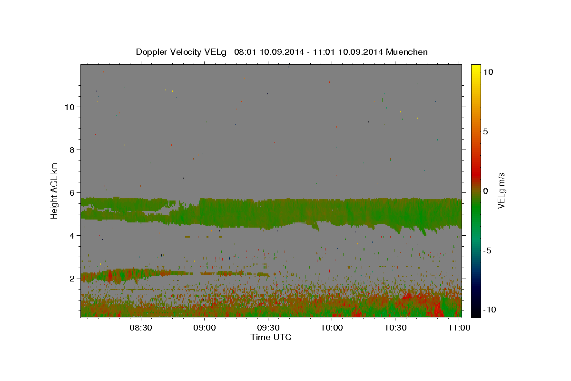Click the 'VELg m/s' colorbar label
Screen dimensions: 571x381
(501, 190)
